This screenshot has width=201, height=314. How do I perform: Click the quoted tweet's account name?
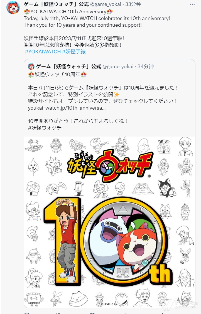coord(68,66)
